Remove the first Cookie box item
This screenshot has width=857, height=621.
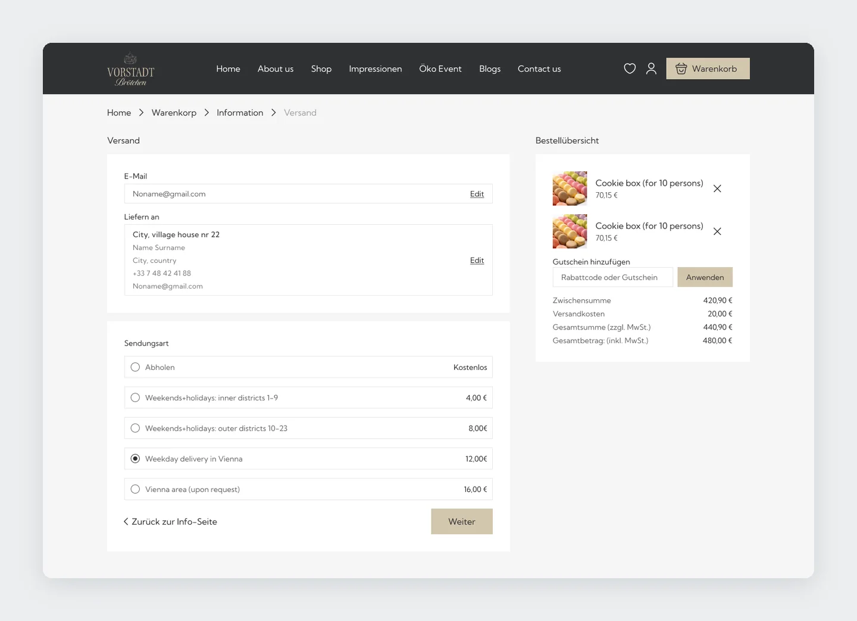717,189
